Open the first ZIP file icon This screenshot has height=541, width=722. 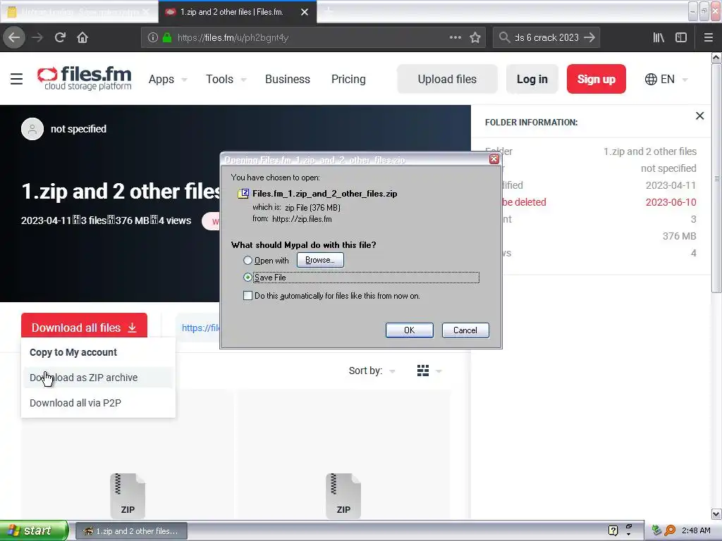[128, 496]
